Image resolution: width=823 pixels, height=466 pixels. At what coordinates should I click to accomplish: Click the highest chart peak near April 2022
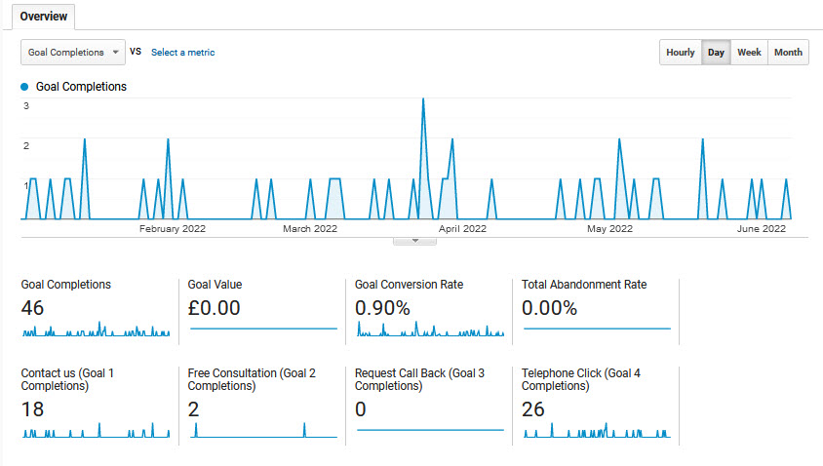pyautogui.click(x=422, y=99)
